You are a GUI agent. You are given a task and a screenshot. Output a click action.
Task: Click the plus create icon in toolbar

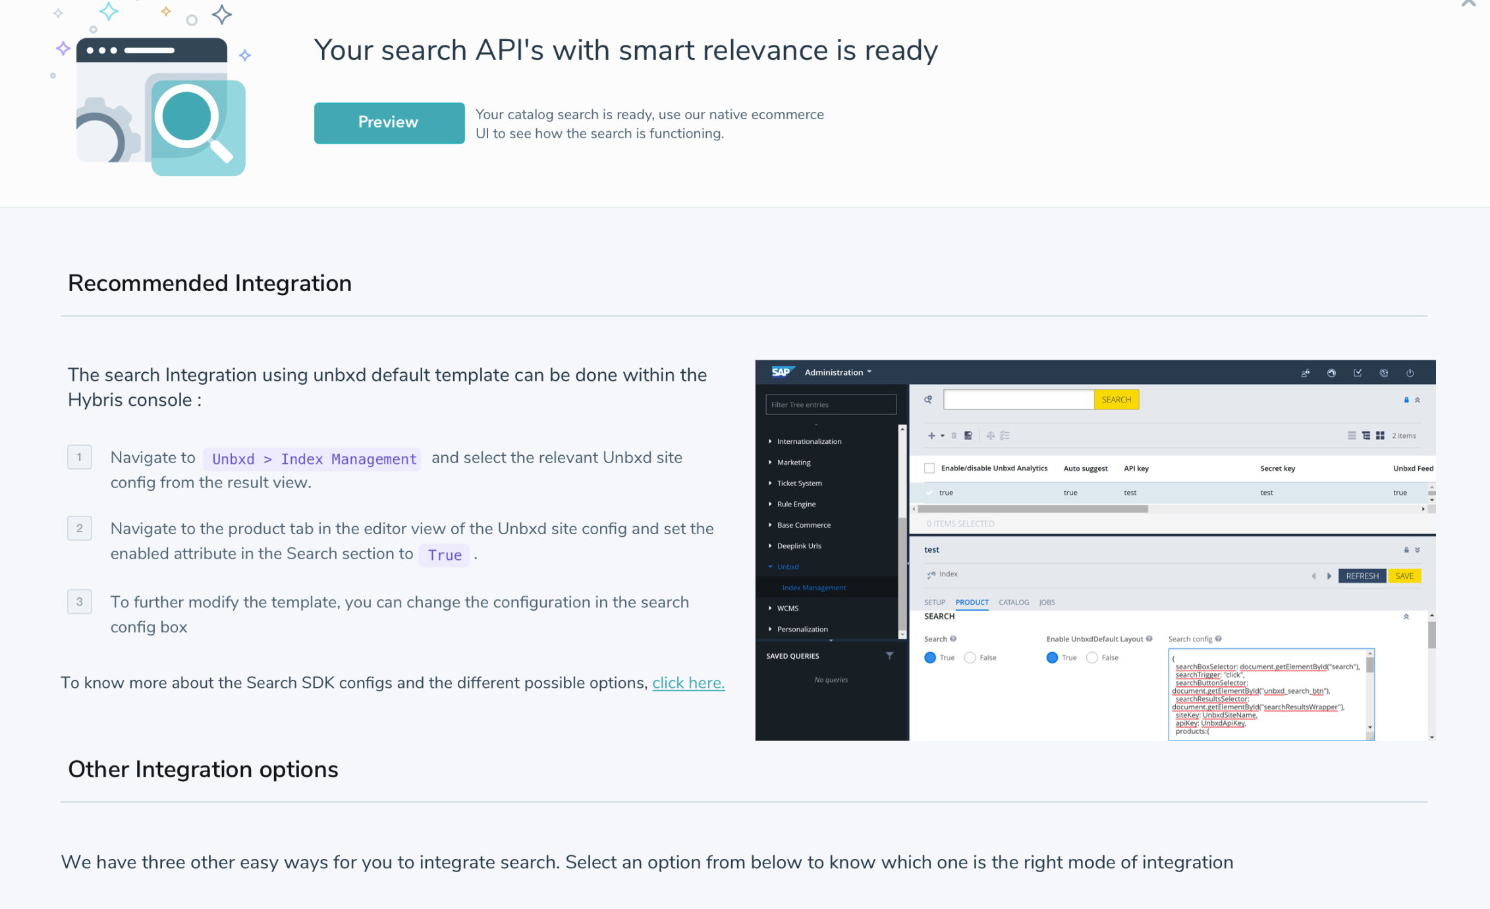931,435
